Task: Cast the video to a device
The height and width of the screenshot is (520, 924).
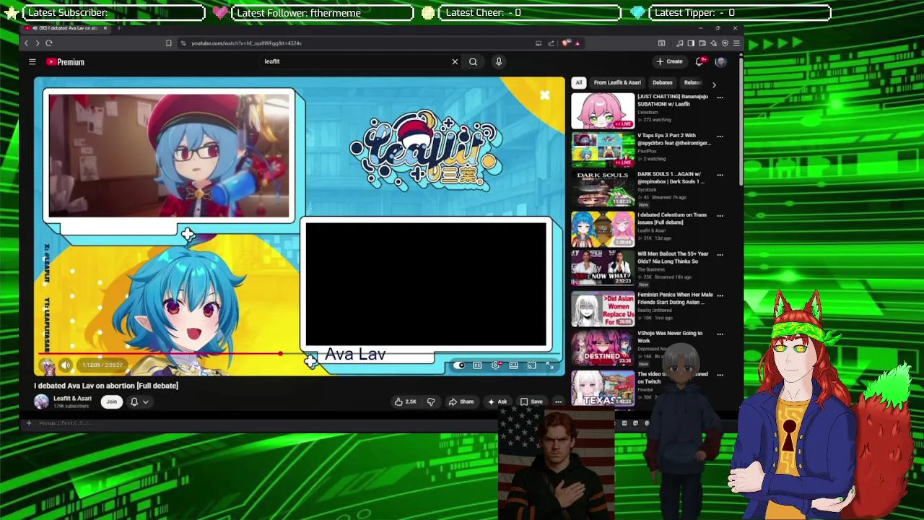Action: pyautogui.click(x=531, y=365)
